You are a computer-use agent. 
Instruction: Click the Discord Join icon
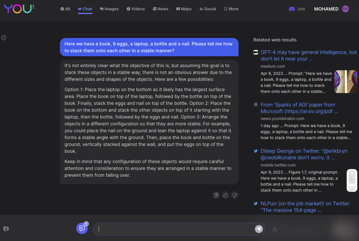(292, 9)
